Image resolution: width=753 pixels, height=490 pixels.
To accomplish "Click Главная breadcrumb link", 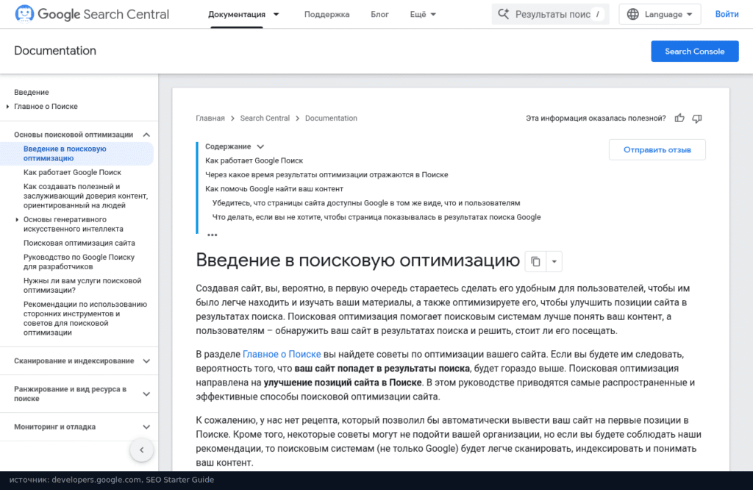I will pyautogui.click(x=210, y=118).
